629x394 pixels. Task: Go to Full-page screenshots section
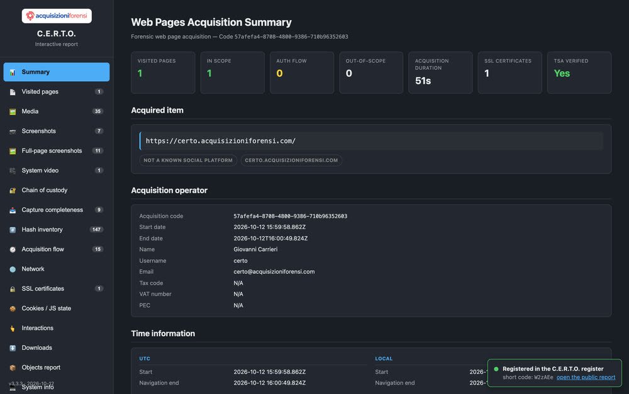pyautogui.click(x=57, y=150)
